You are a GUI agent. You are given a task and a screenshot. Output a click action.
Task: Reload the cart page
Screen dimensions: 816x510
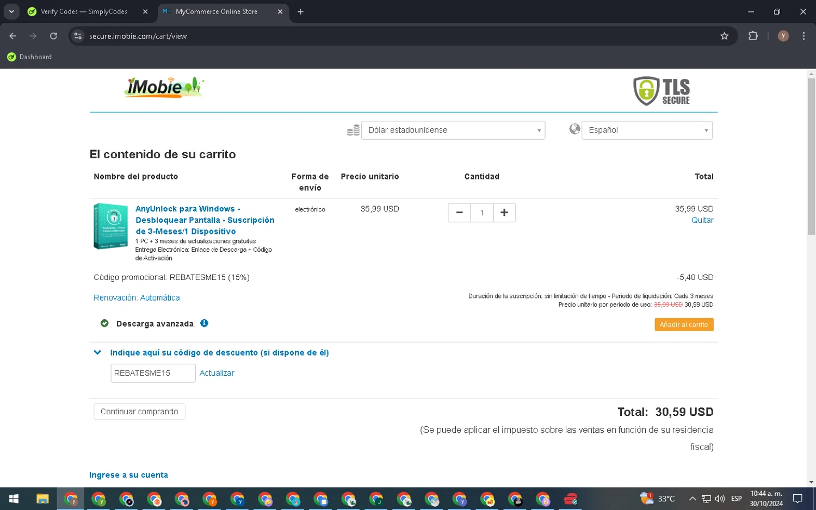point(53,36)
